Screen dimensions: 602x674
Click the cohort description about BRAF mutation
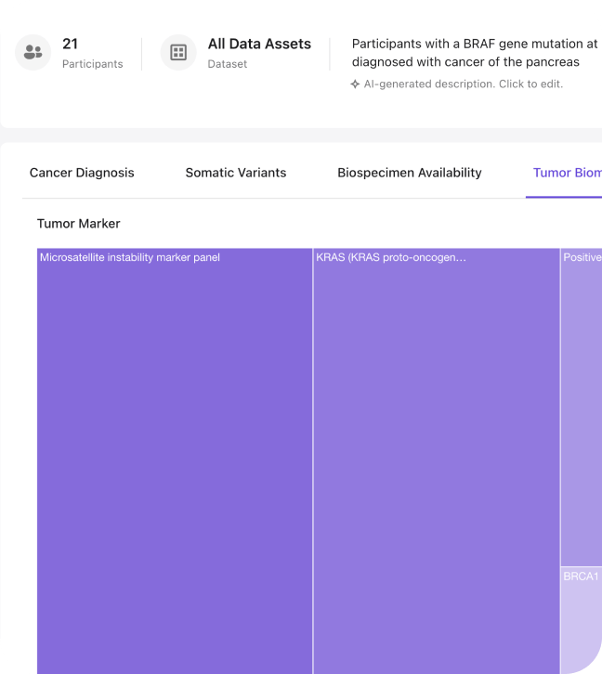tap(475, 53)
